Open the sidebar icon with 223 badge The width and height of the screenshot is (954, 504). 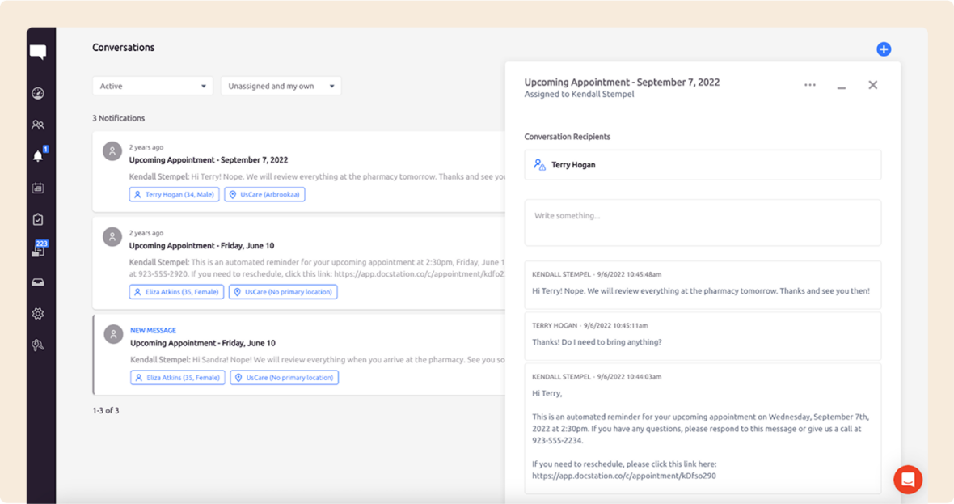point(38,251)
